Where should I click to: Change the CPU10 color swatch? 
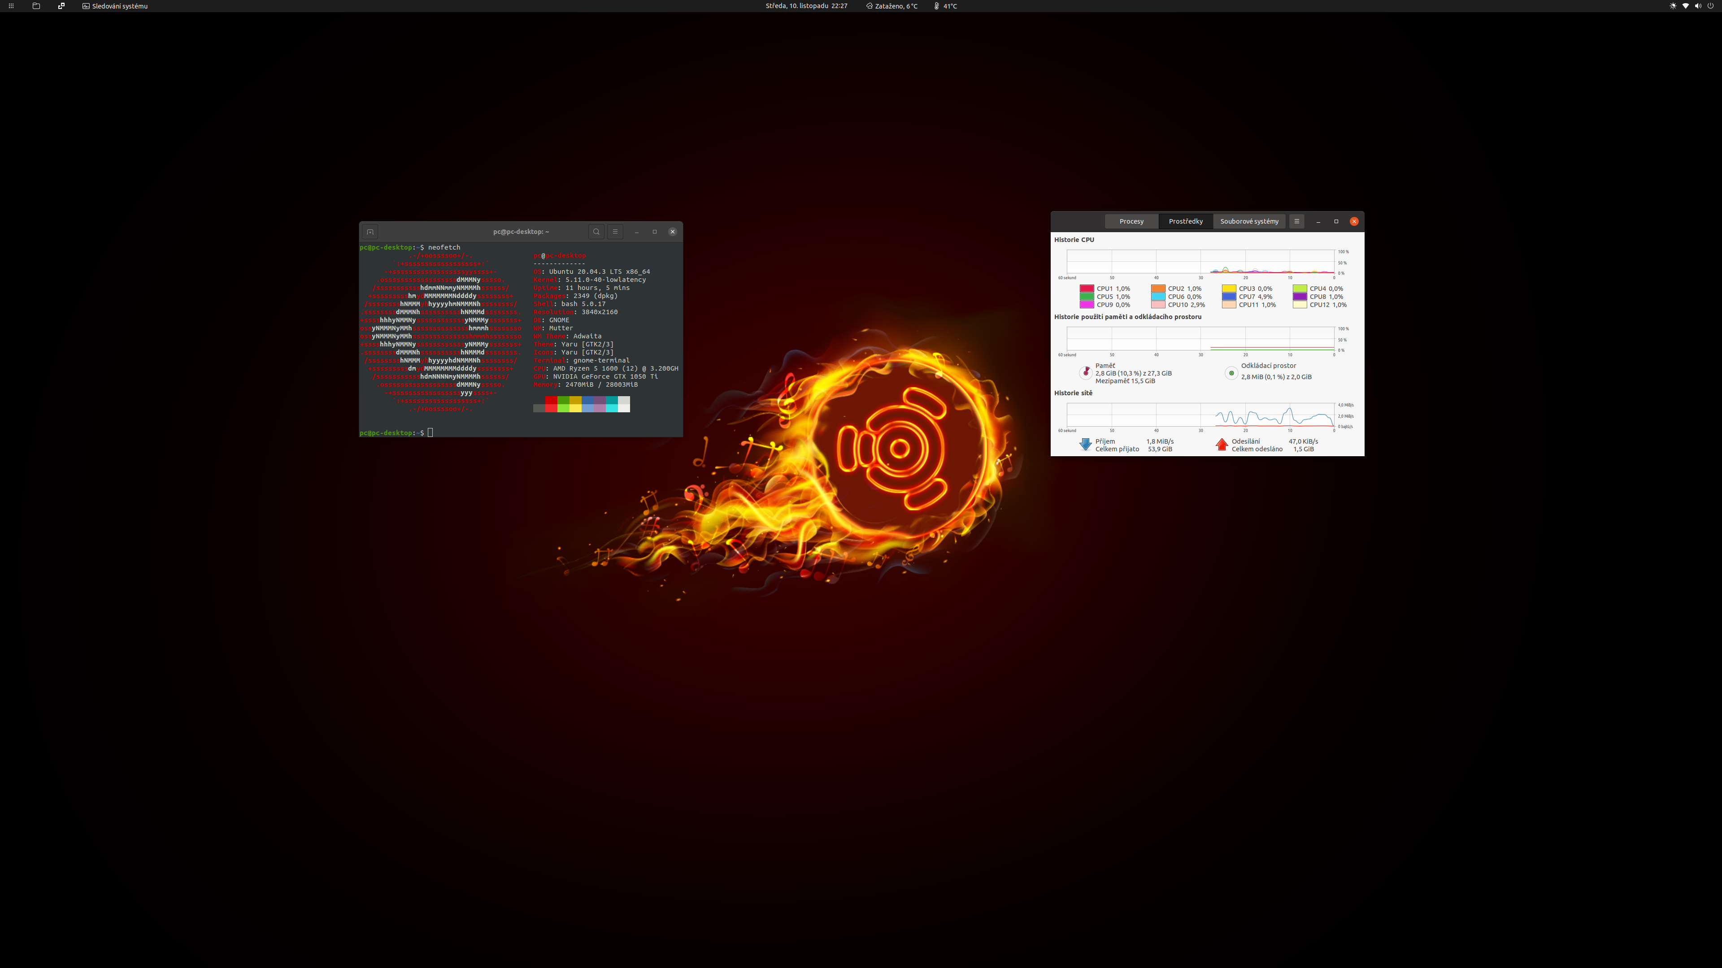pos(1158,305)
